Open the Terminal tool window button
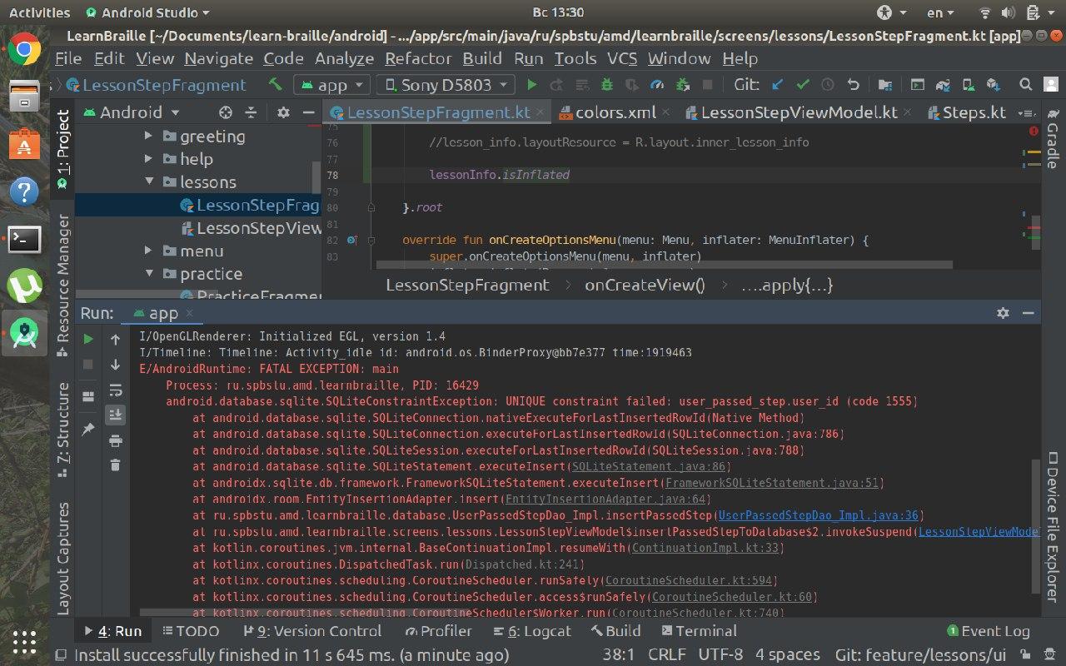1066x666 pixels. [x=697, y=631]
